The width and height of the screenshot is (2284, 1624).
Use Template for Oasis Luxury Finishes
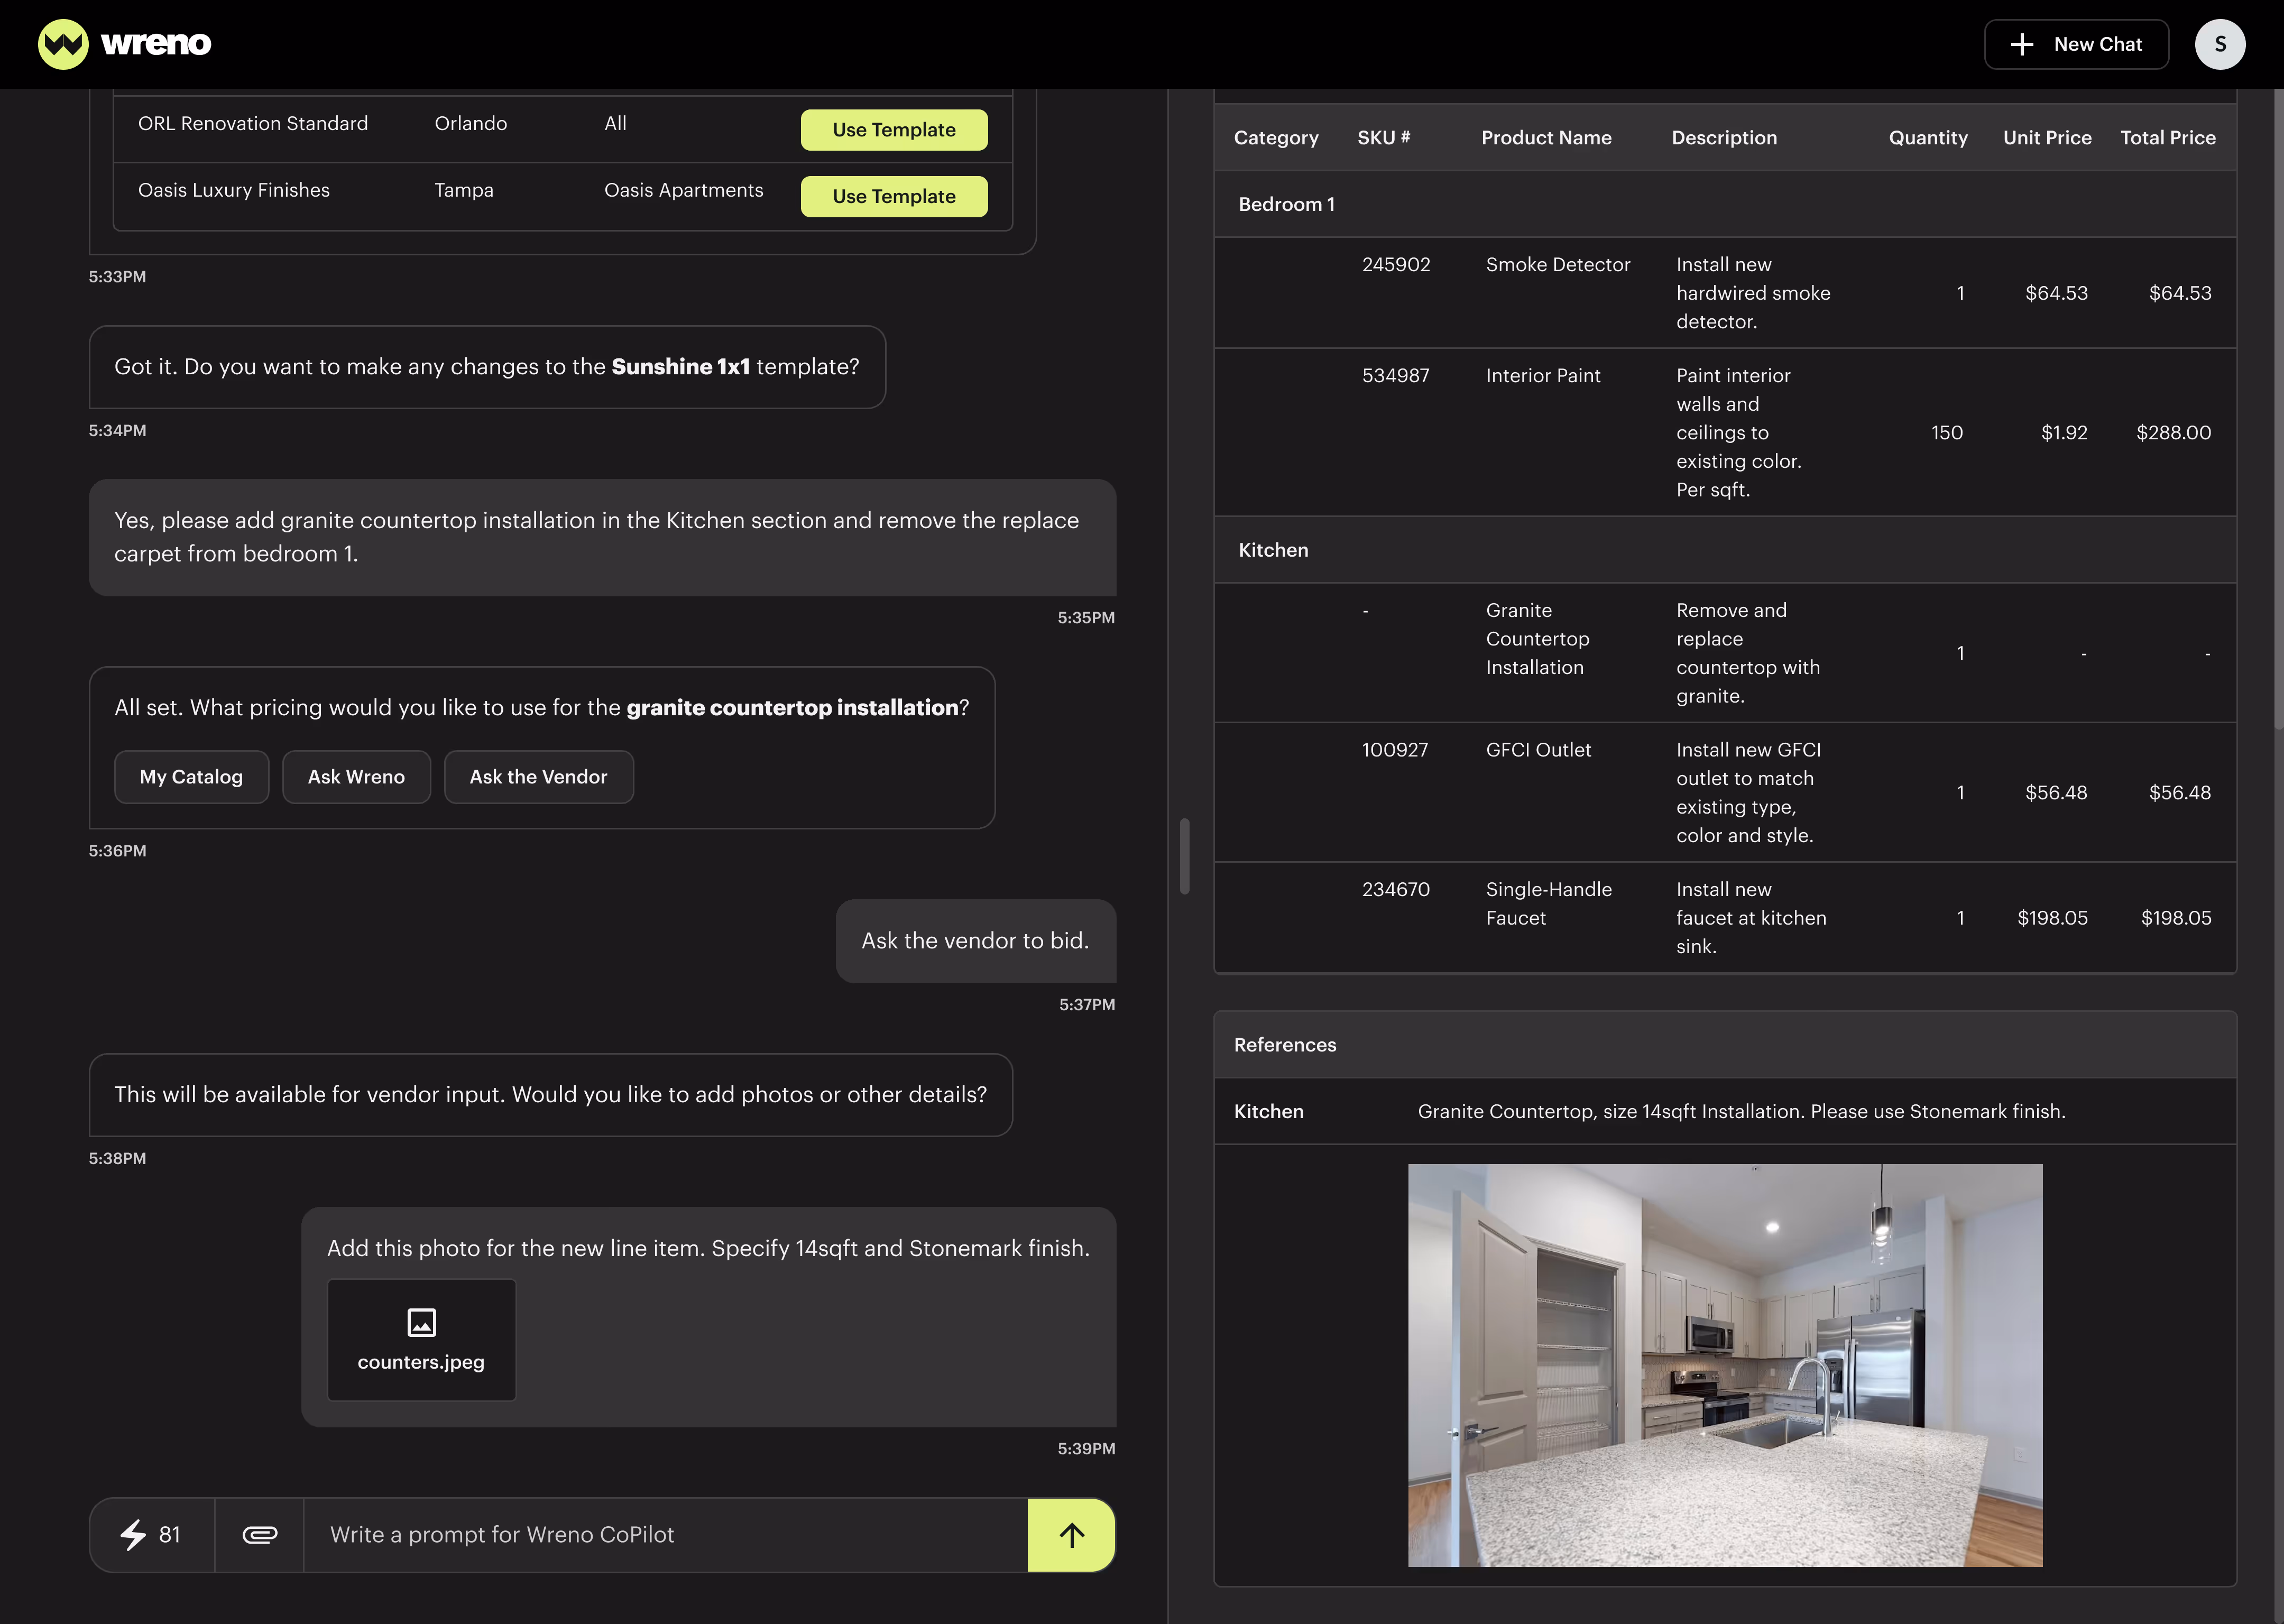[x=893, y=196]
